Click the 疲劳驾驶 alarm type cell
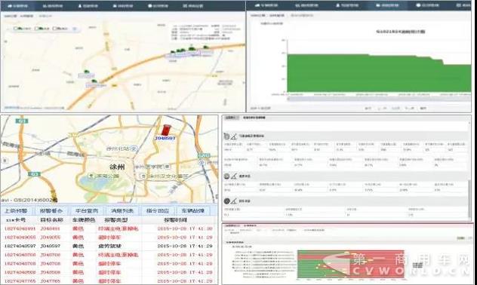Viewport: 477px width, 285px height. point(109,246)
